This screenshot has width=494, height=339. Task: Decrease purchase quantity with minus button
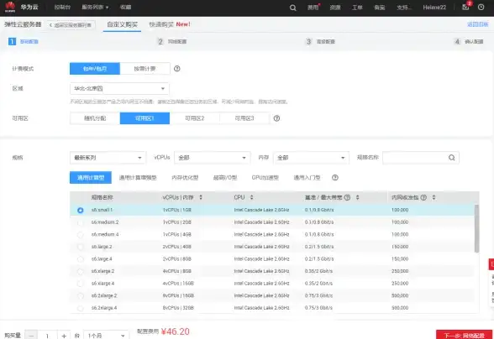[x=31, y=336]
